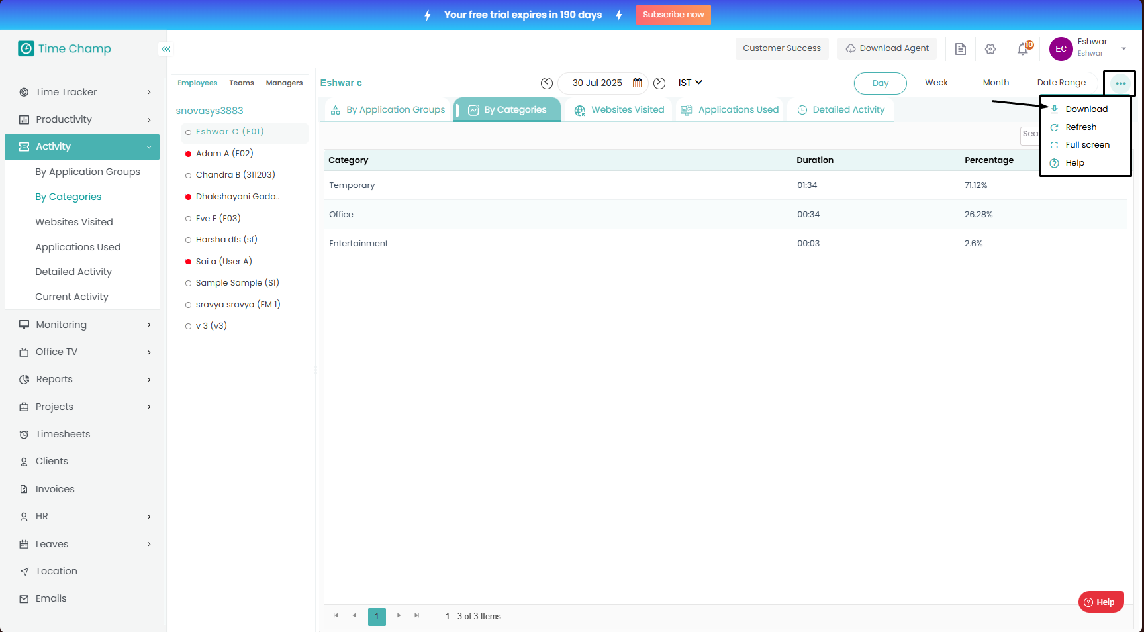
Task: Click the Download Agent button
Action: pos(887,48)
